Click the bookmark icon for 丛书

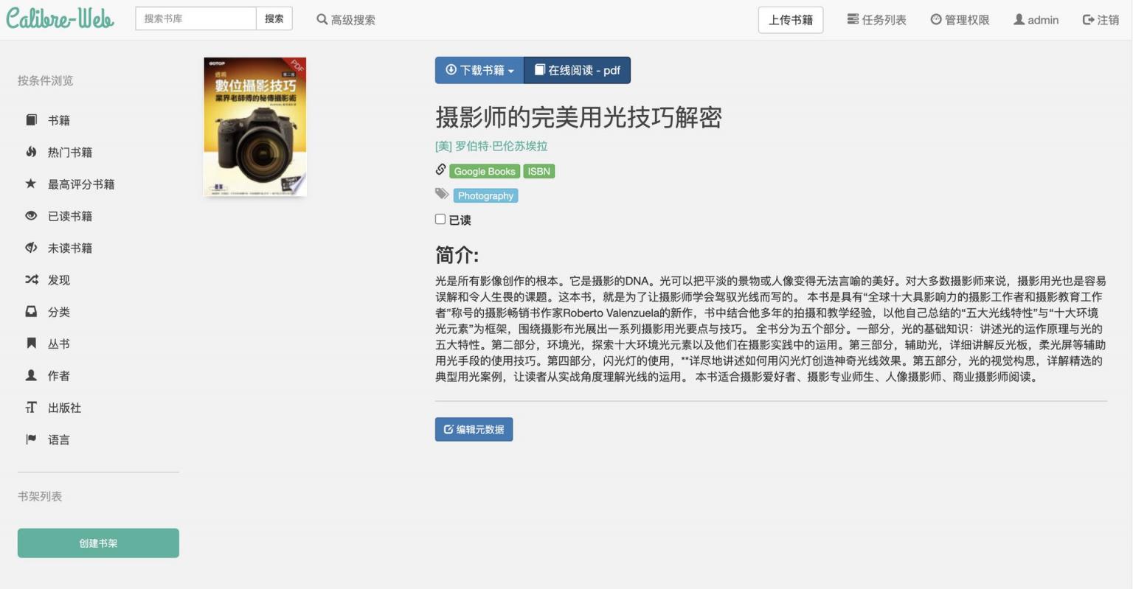(x=31, y=344)
